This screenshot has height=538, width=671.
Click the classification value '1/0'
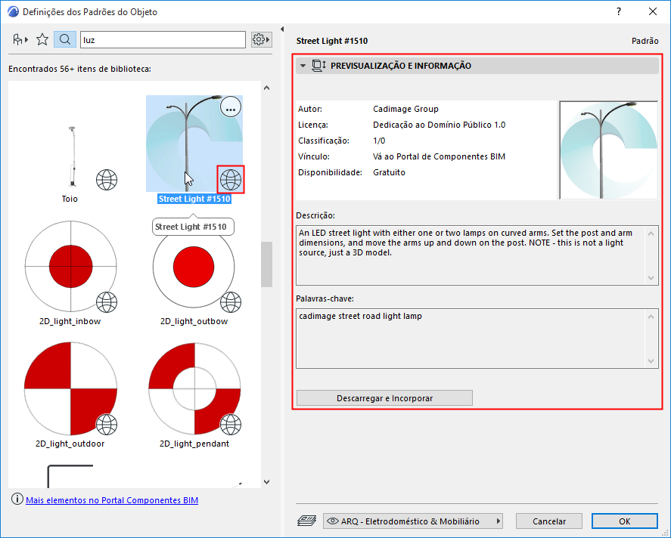(379, 141)
